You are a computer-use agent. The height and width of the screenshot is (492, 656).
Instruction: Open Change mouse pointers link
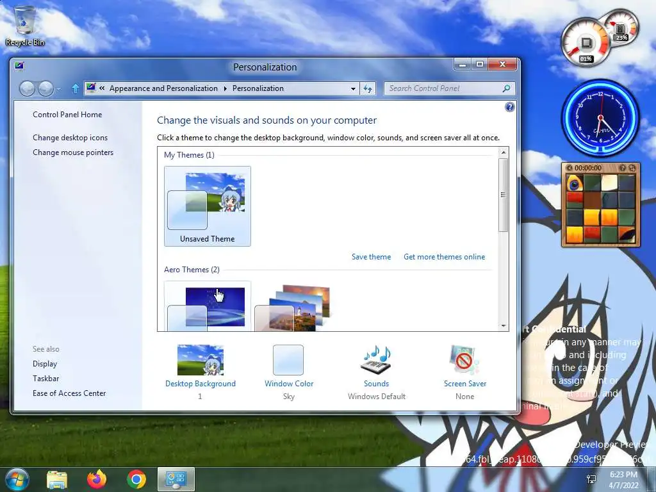73,152
